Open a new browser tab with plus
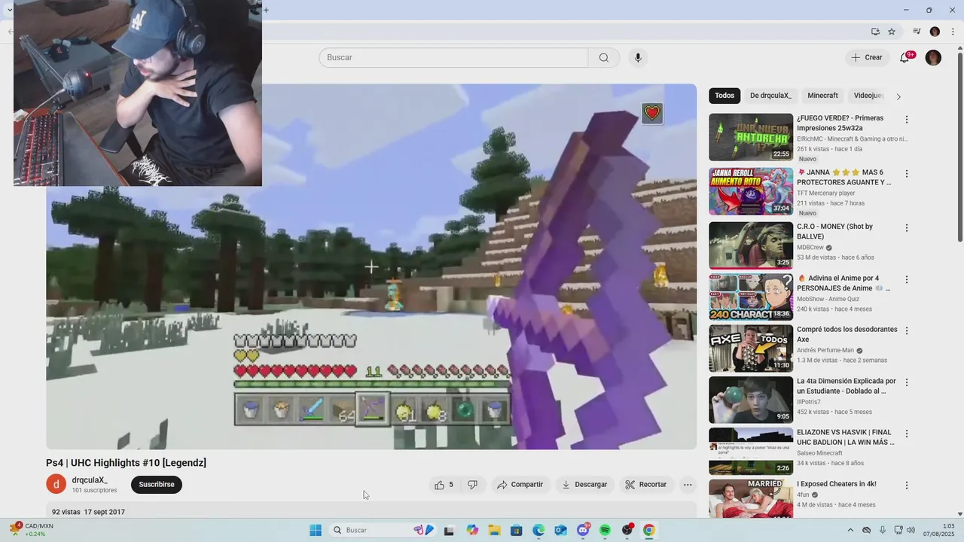 click(x=266, y=10)
